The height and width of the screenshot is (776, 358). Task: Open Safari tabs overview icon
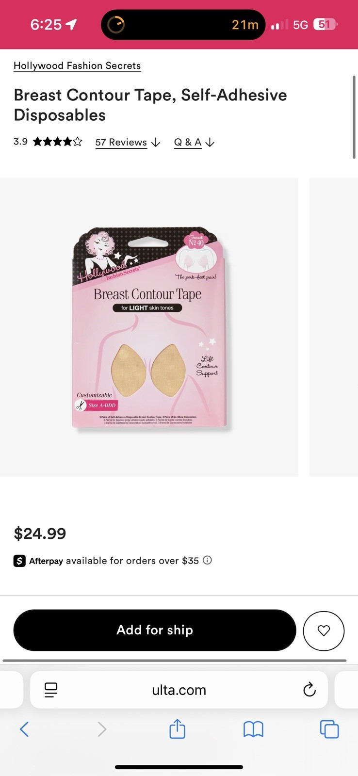click(x=329, y=729)
